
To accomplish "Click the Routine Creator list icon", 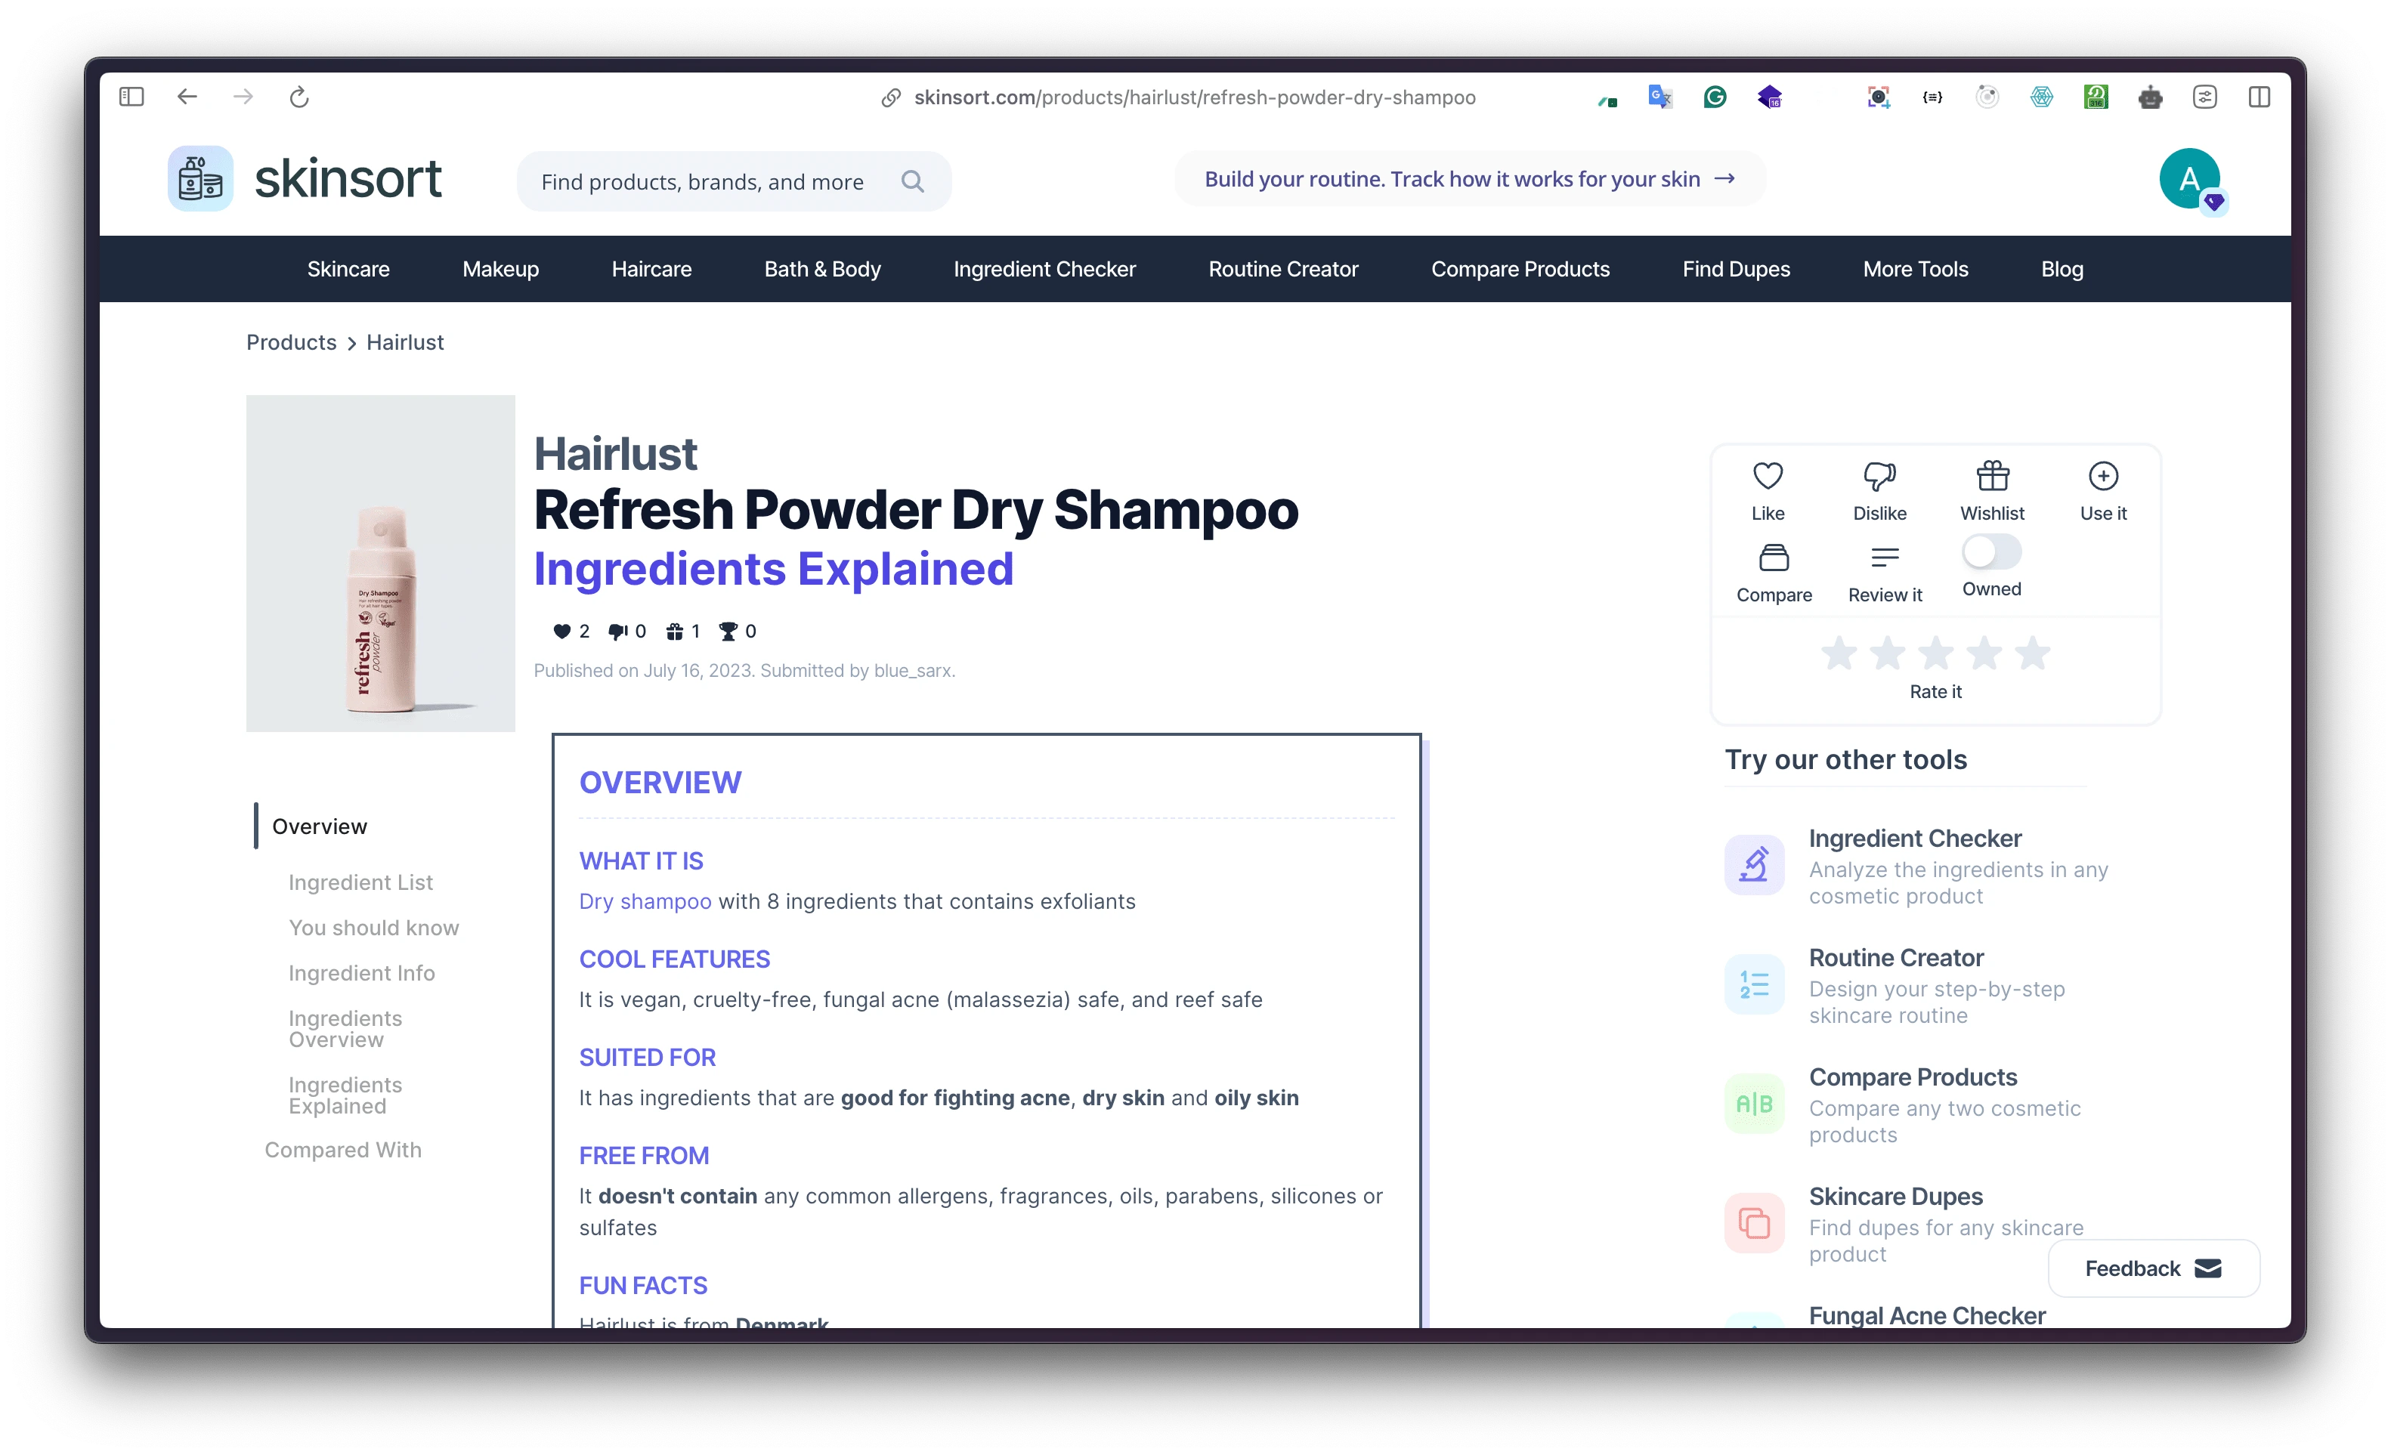I will [x=1753, y=984].
